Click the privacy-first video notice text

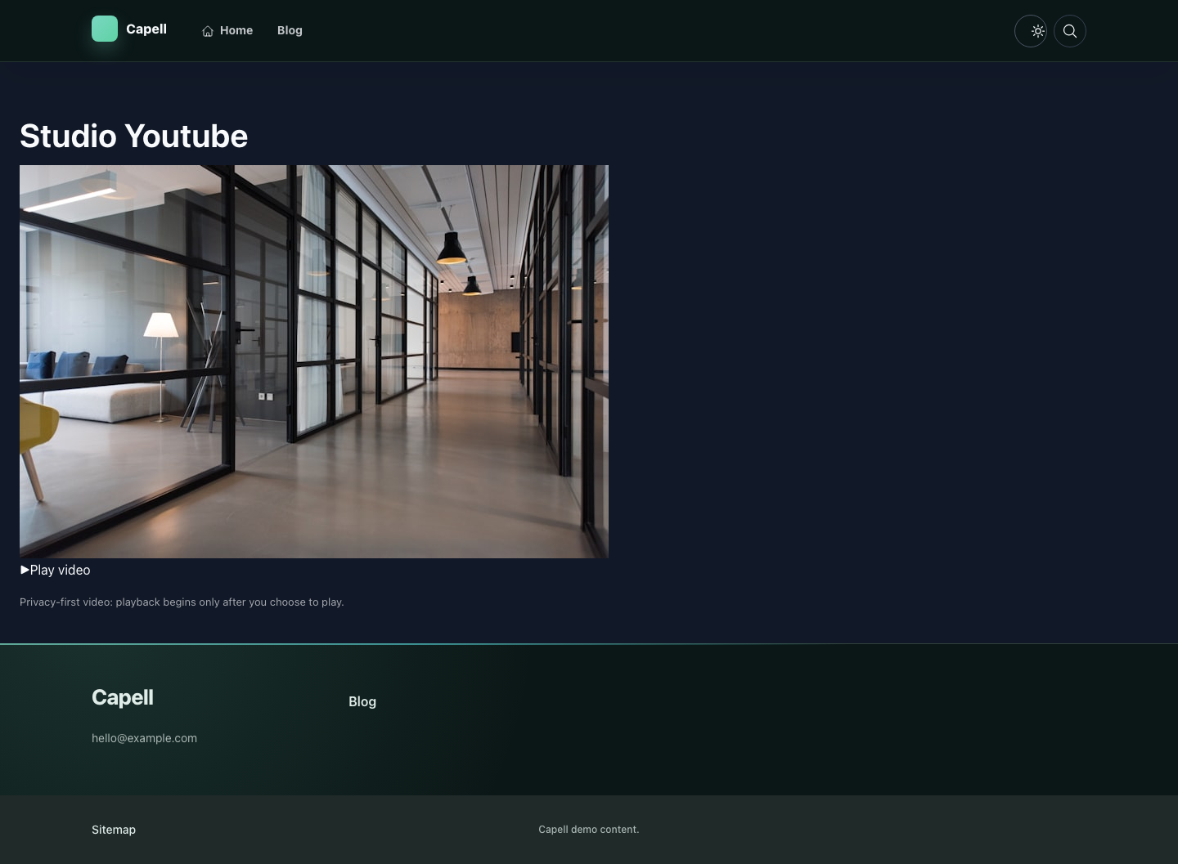tap(182, 602)
